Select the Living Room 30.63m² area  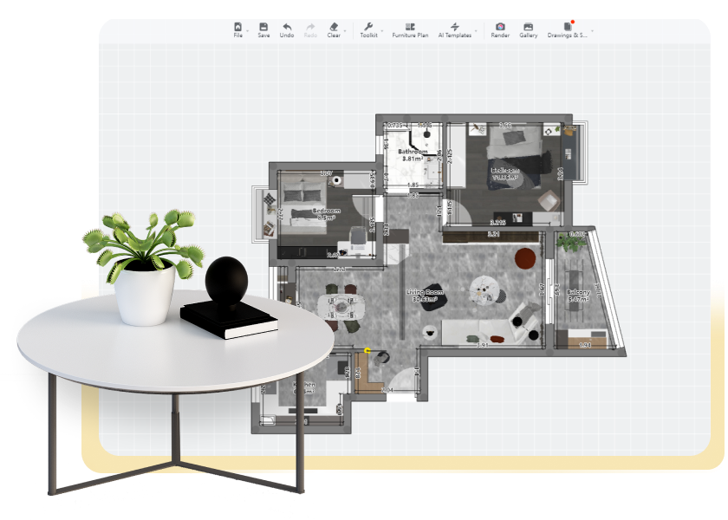[425, 295]
